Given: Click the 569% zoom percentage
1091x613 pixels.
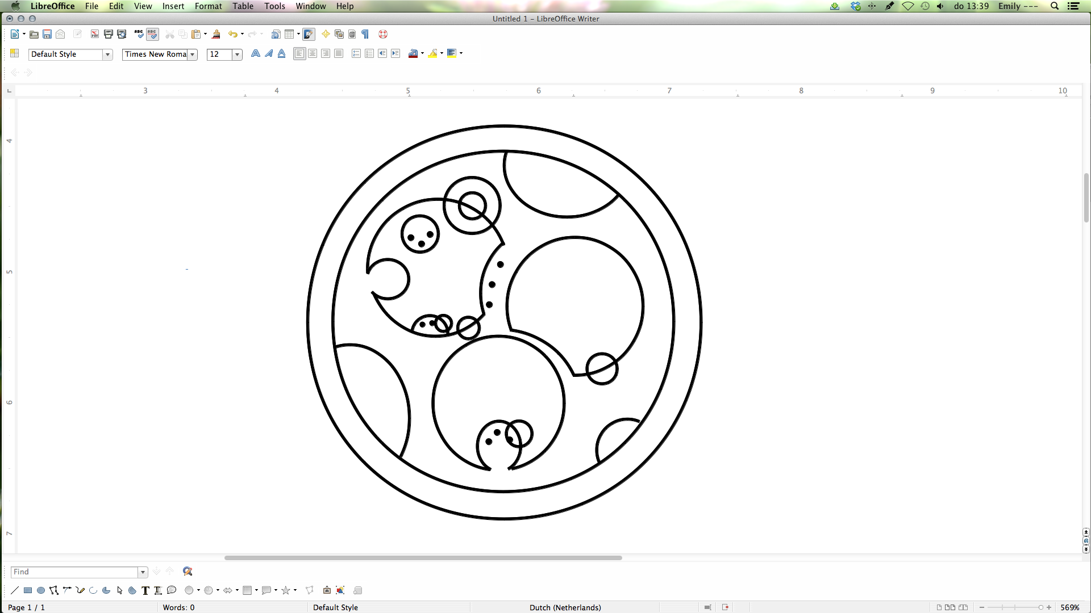Looking at the screenshot, I should pos(1069,607).
